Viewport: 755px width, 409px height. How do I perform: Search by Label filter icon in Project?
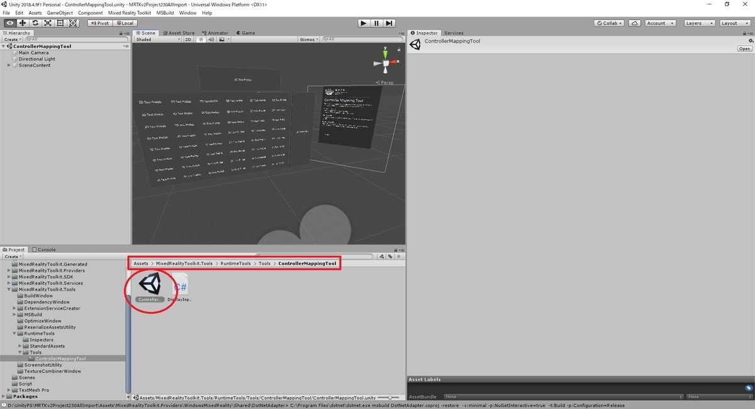tap(390, 256)
